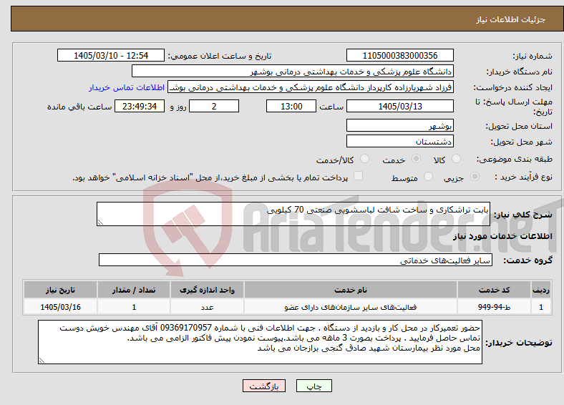Screen dimensions: 564x405
Task: Click the ساعت باقی مانده label
Action: pyautogui.click(x=79, y=107)
